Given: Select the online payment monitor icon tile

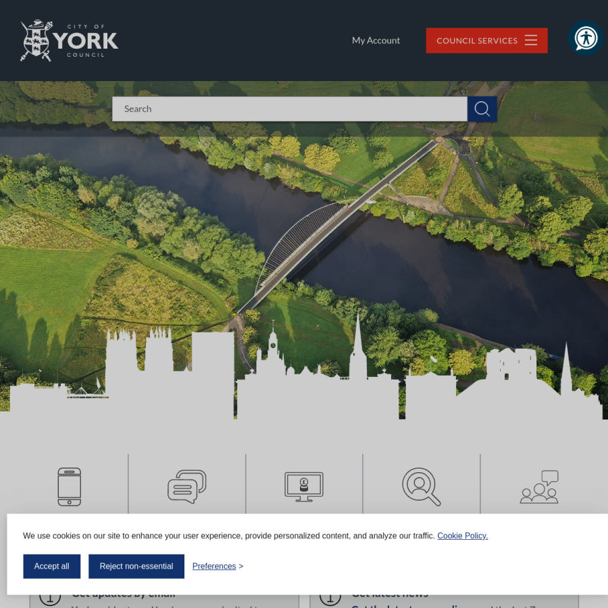Looking at the screenshot, I should [304, 486].
